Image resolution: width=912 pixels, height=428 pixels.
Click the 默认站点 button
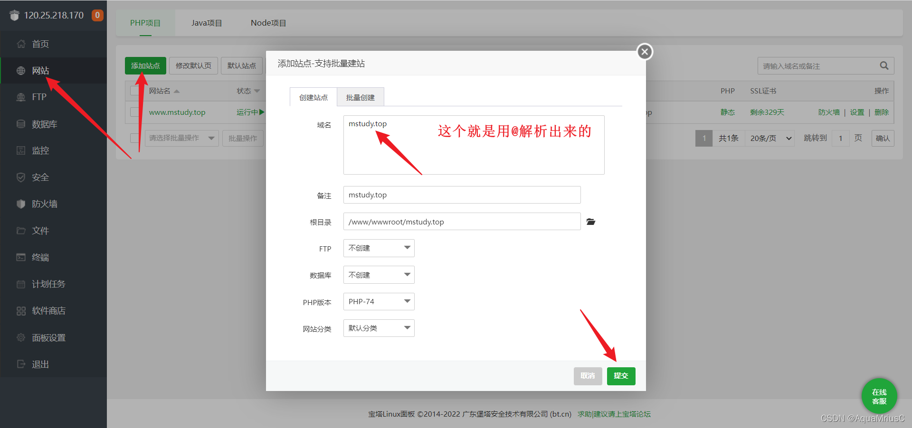(242, 65)
